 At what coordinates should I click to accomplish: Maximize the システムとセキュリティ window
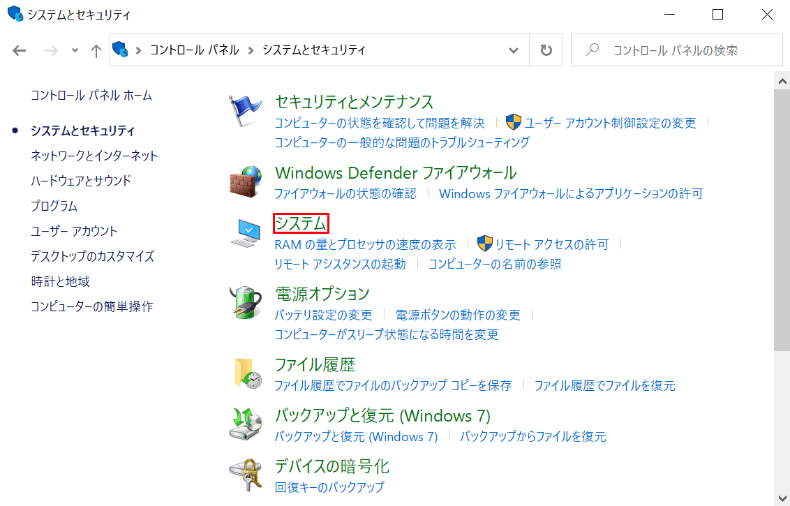coord(718,15)
